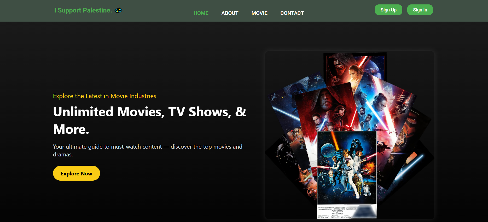Open the MOVIE section
488x222 pixels.
click(259, 13)
